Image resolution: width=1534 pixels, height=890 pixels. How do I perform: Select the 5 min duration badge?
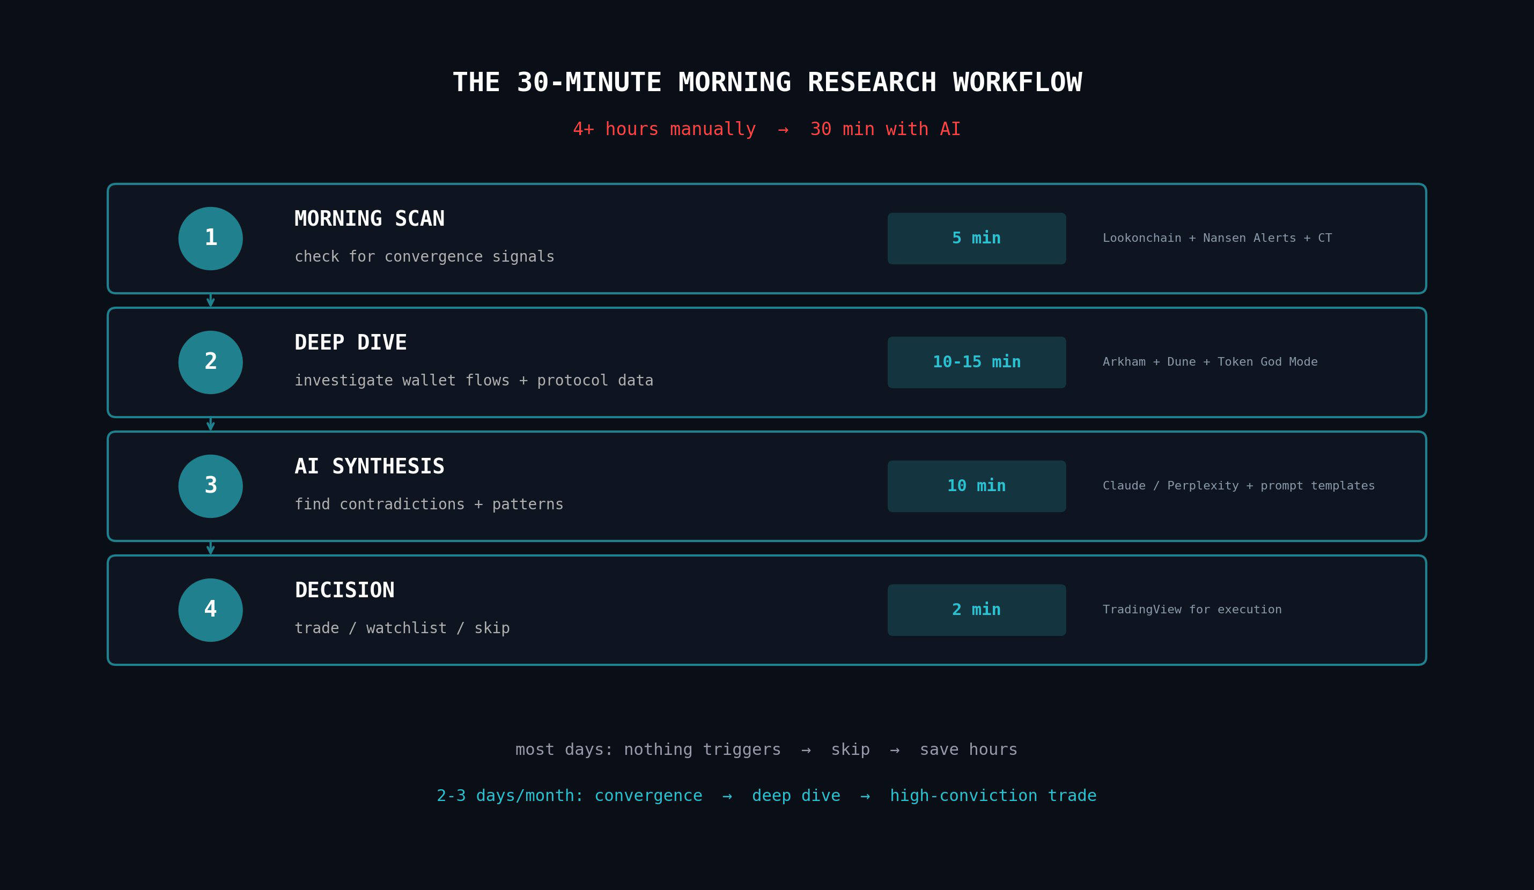(976, 239)
